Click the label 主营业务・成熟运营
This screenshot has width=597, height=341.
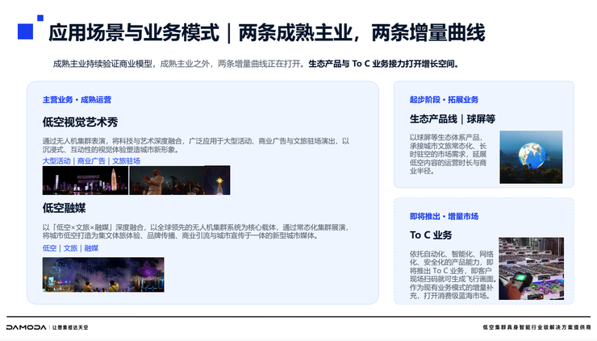pos(77,100)
